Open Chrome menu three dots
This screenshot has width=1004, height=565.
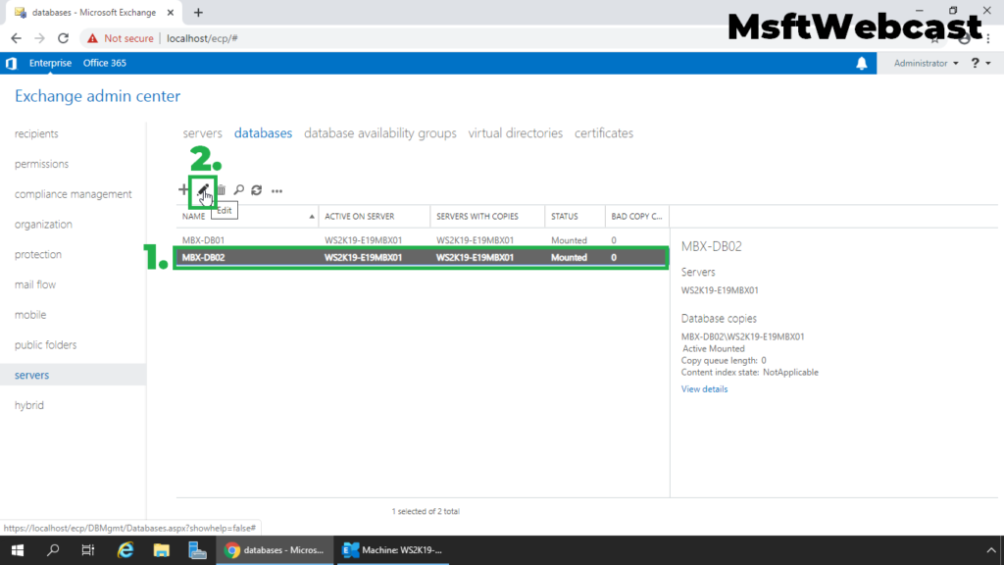pos(988,38)
